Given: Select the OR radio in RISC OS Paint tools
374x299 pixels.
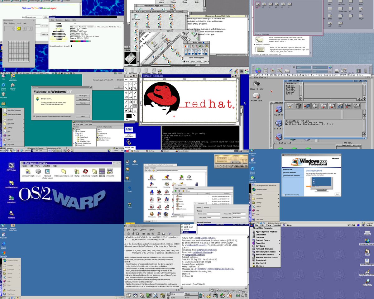Looking at the screenshot, I should (190, 62).
